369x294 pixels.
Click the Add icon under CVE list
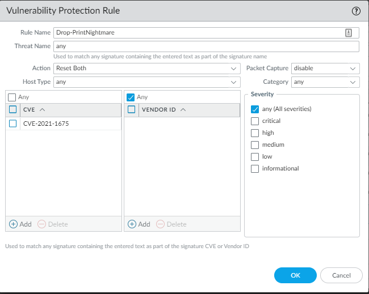(x=14, y=224)
